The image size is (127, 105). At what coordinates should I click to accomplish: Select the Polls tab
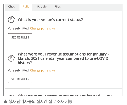tap(26, 7)
